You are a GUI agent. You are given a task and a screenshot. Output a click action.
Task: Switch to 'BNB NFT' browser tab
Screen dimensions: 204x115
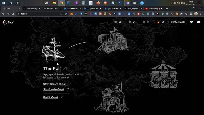[x=52, y=9]
